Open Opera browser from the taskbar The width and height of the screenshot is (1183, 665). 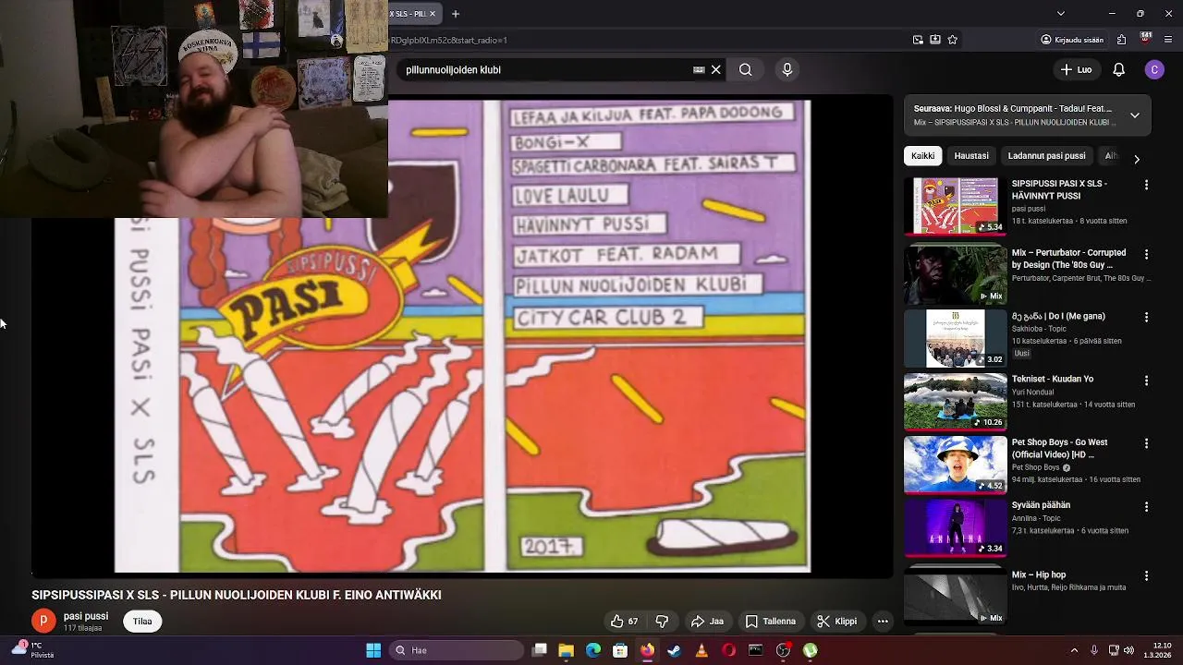(728, 650)
